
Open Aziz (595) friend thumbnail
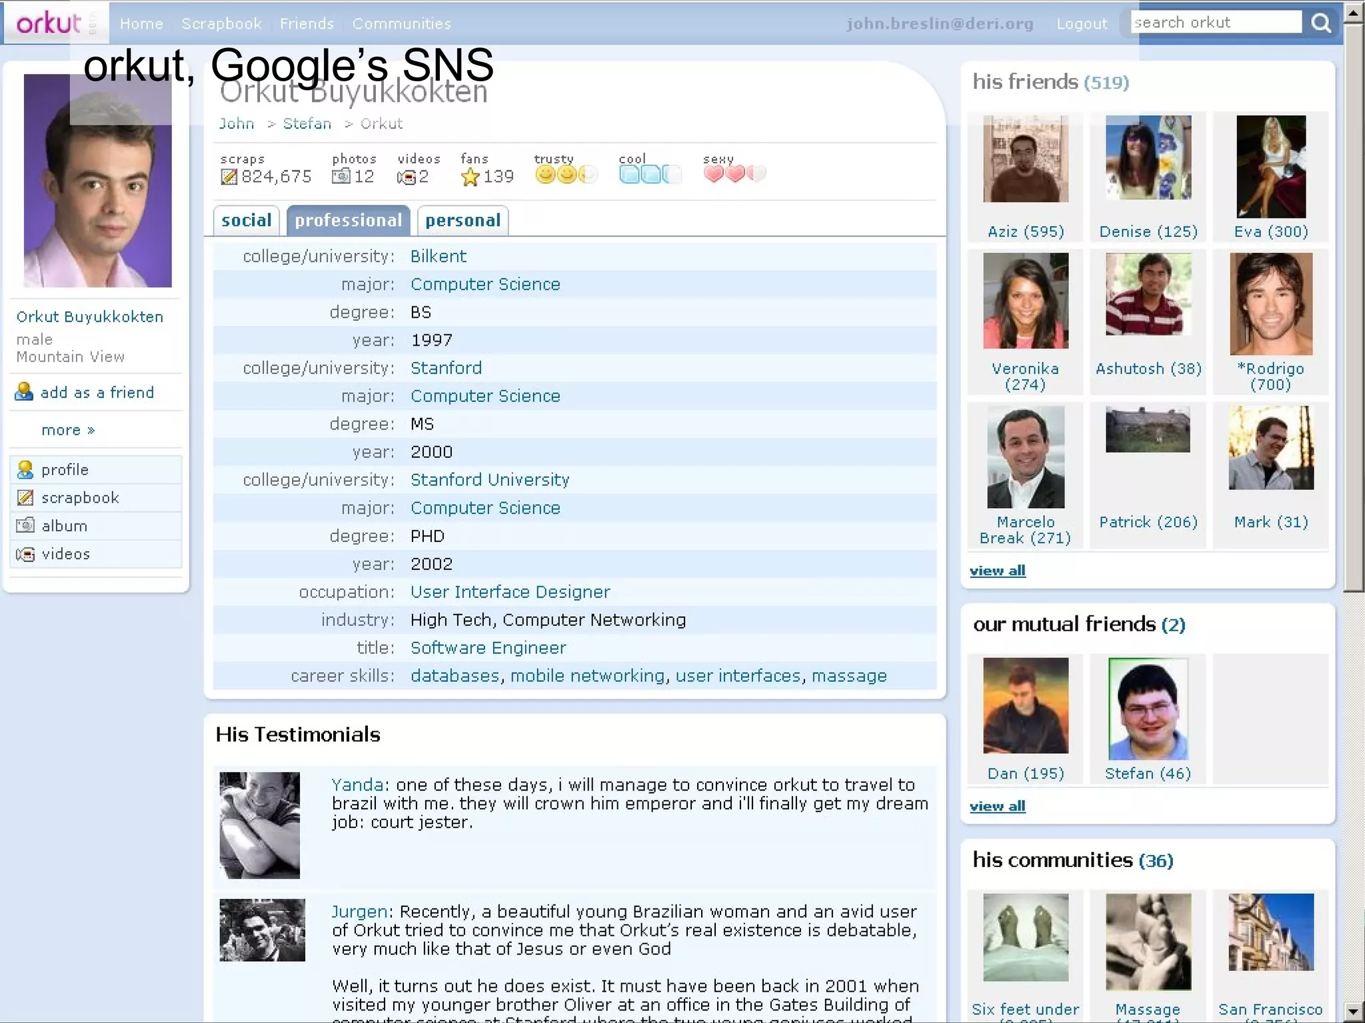(x=1026, y=159)
